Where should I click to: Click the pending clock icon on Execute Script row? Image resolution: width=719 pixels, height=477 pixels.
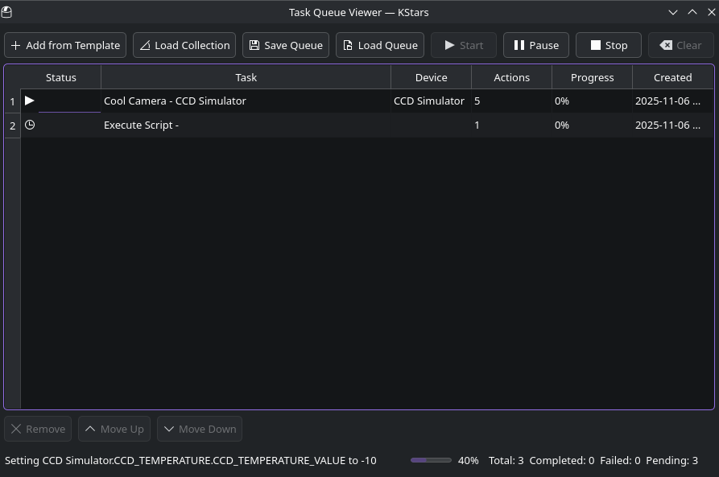pyautogui.click(x=30, y=125)
